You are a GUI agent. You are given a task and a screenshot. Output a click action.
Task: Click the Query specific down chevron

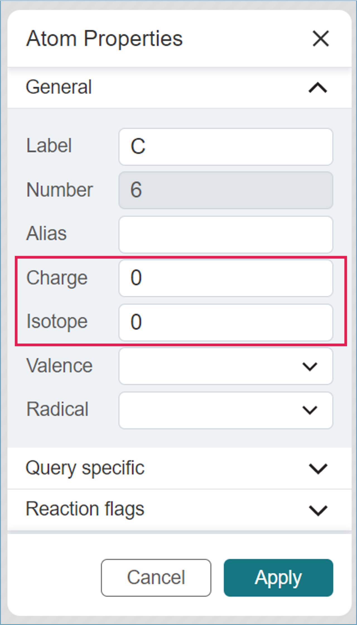[x=318, y=469]
